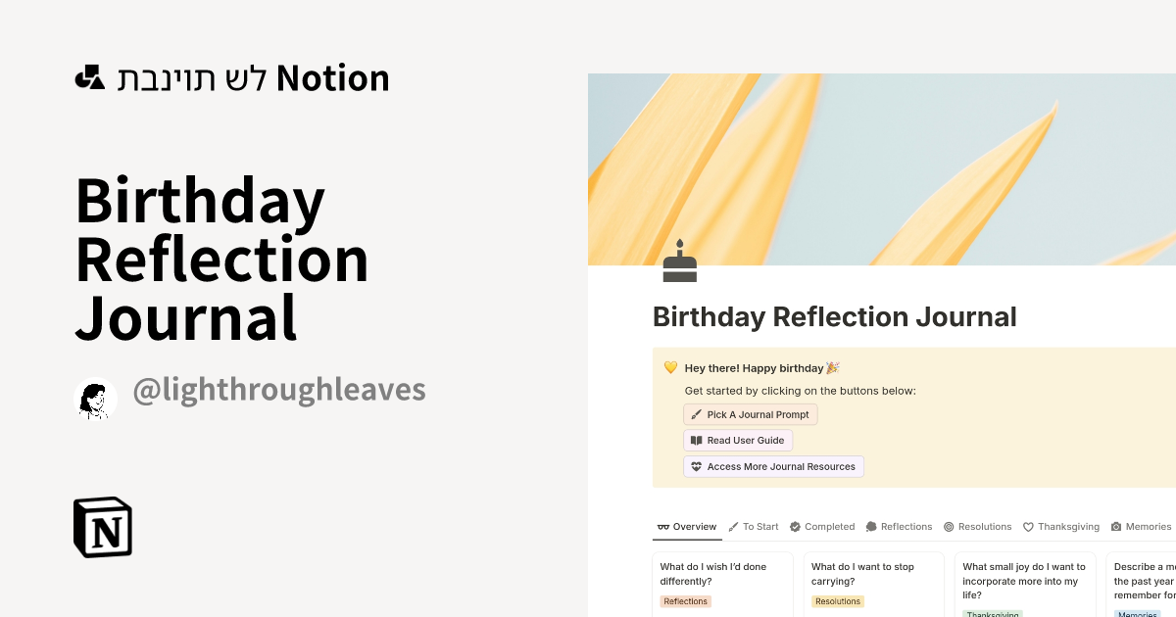Open the card titled What do I want to stop carrying

pos(861,573)
